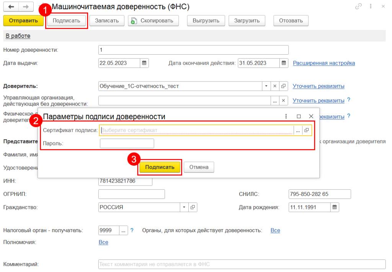The height and width of the screenshot is (272, 392).
Task: Click the Скопировать button with document icon
Action: coord(153,21)
